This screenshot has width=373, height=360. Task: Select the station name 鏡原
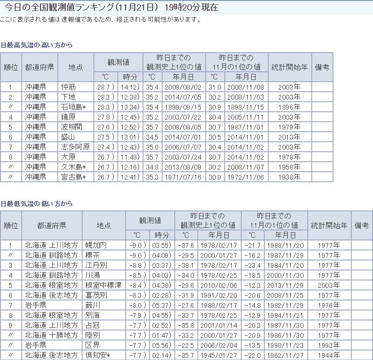coord(68,117)
